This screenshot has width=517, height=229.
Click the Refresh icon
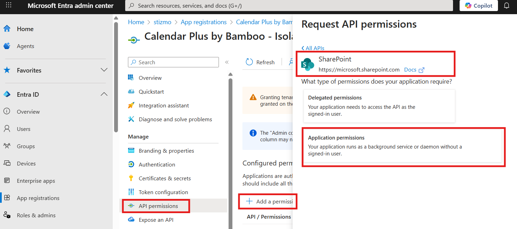[x=249, y=62]
